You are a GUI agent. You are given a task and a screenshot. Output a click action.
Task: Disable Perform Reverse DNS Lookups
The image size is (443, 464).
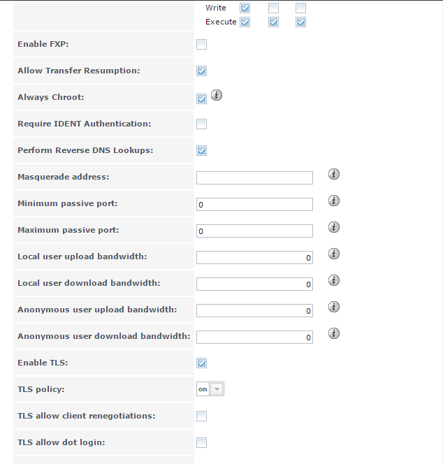coord(202,151)
